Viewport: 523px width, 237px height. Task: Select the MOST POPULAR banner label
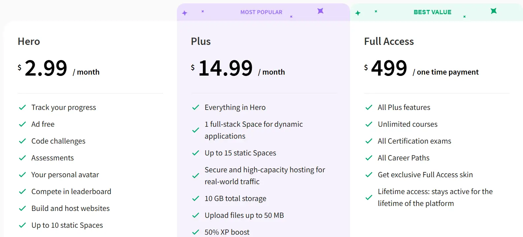click(x=261, y=12)
